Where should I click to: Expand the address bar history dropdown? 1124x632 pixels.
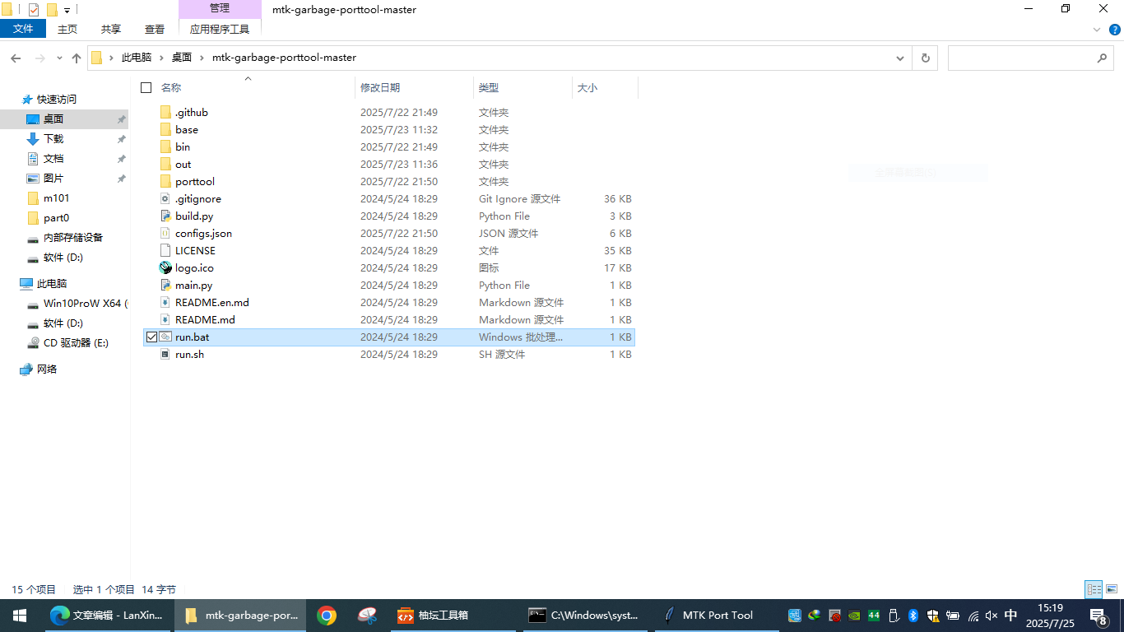[900, 58]
